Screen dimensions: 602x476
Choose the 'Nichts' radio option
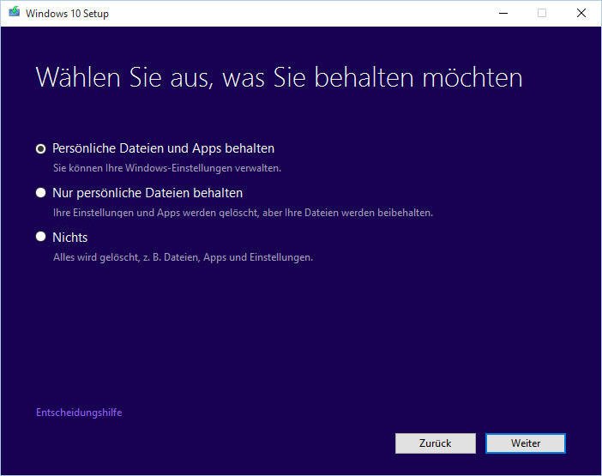pyautogui.click(x=40, y=237)
